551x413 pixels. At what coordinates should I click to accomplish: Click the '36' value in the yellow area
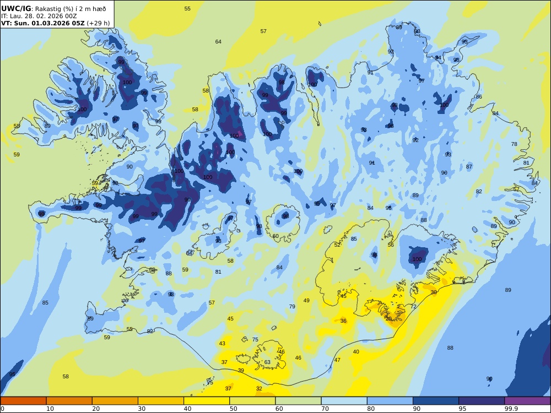343,320
